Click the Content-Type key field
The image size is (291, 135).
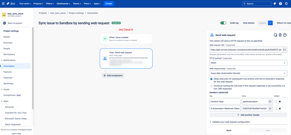click(225, 101)
